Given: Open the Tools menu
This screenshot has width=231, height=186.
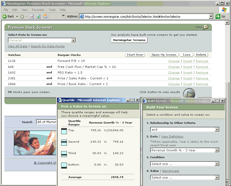Looking at the screenshot, I should pyautogui.click(x=52, y=10).
